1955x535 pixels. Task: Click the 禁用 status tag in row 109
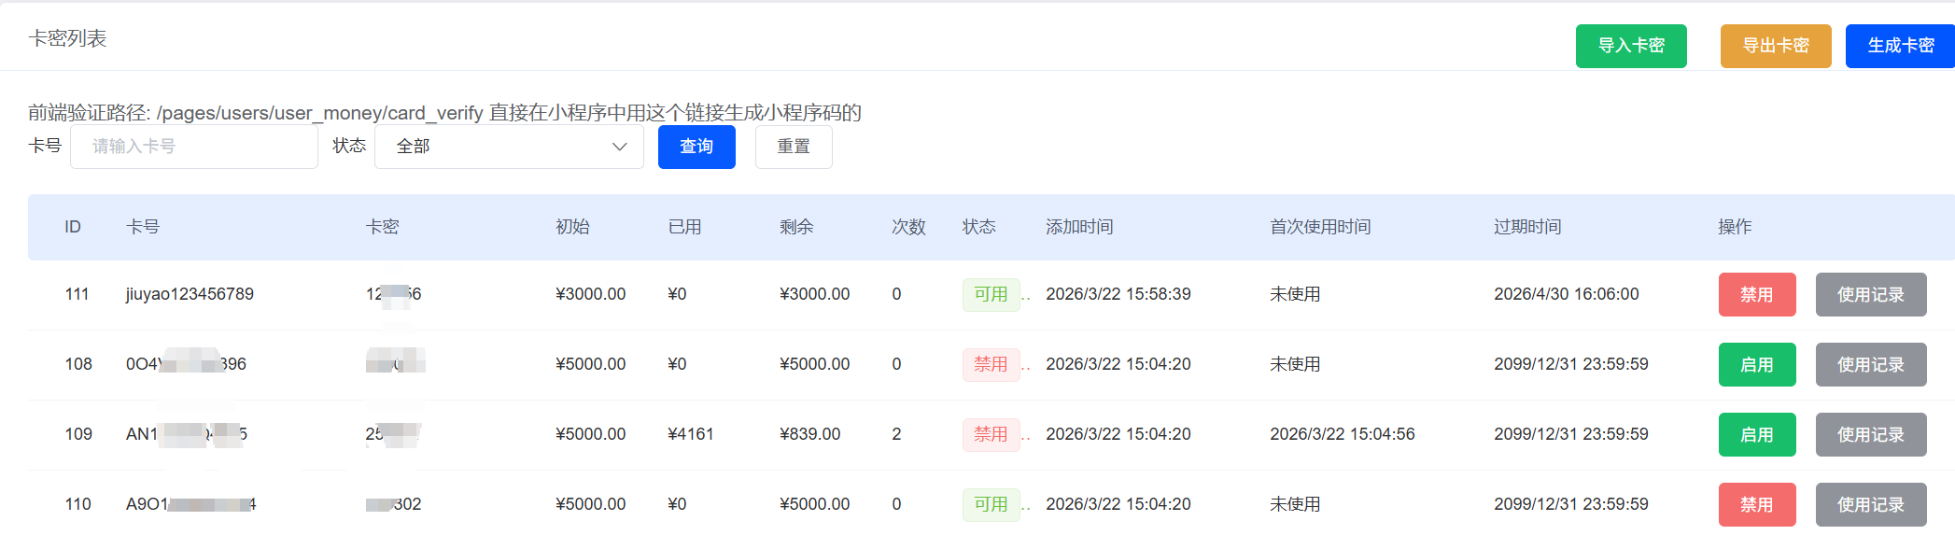pyautogui.click(x=992, y=435)
